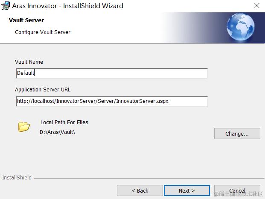Click the InnovatorServer.aspx text in URL field
Screen dimensions: 265x199
[142, 101]
